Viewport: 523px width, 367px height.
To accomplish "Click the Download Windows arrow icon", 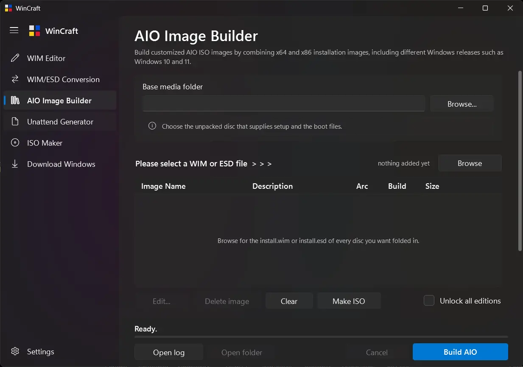I will pyautogui.click(x=15, y=164).
